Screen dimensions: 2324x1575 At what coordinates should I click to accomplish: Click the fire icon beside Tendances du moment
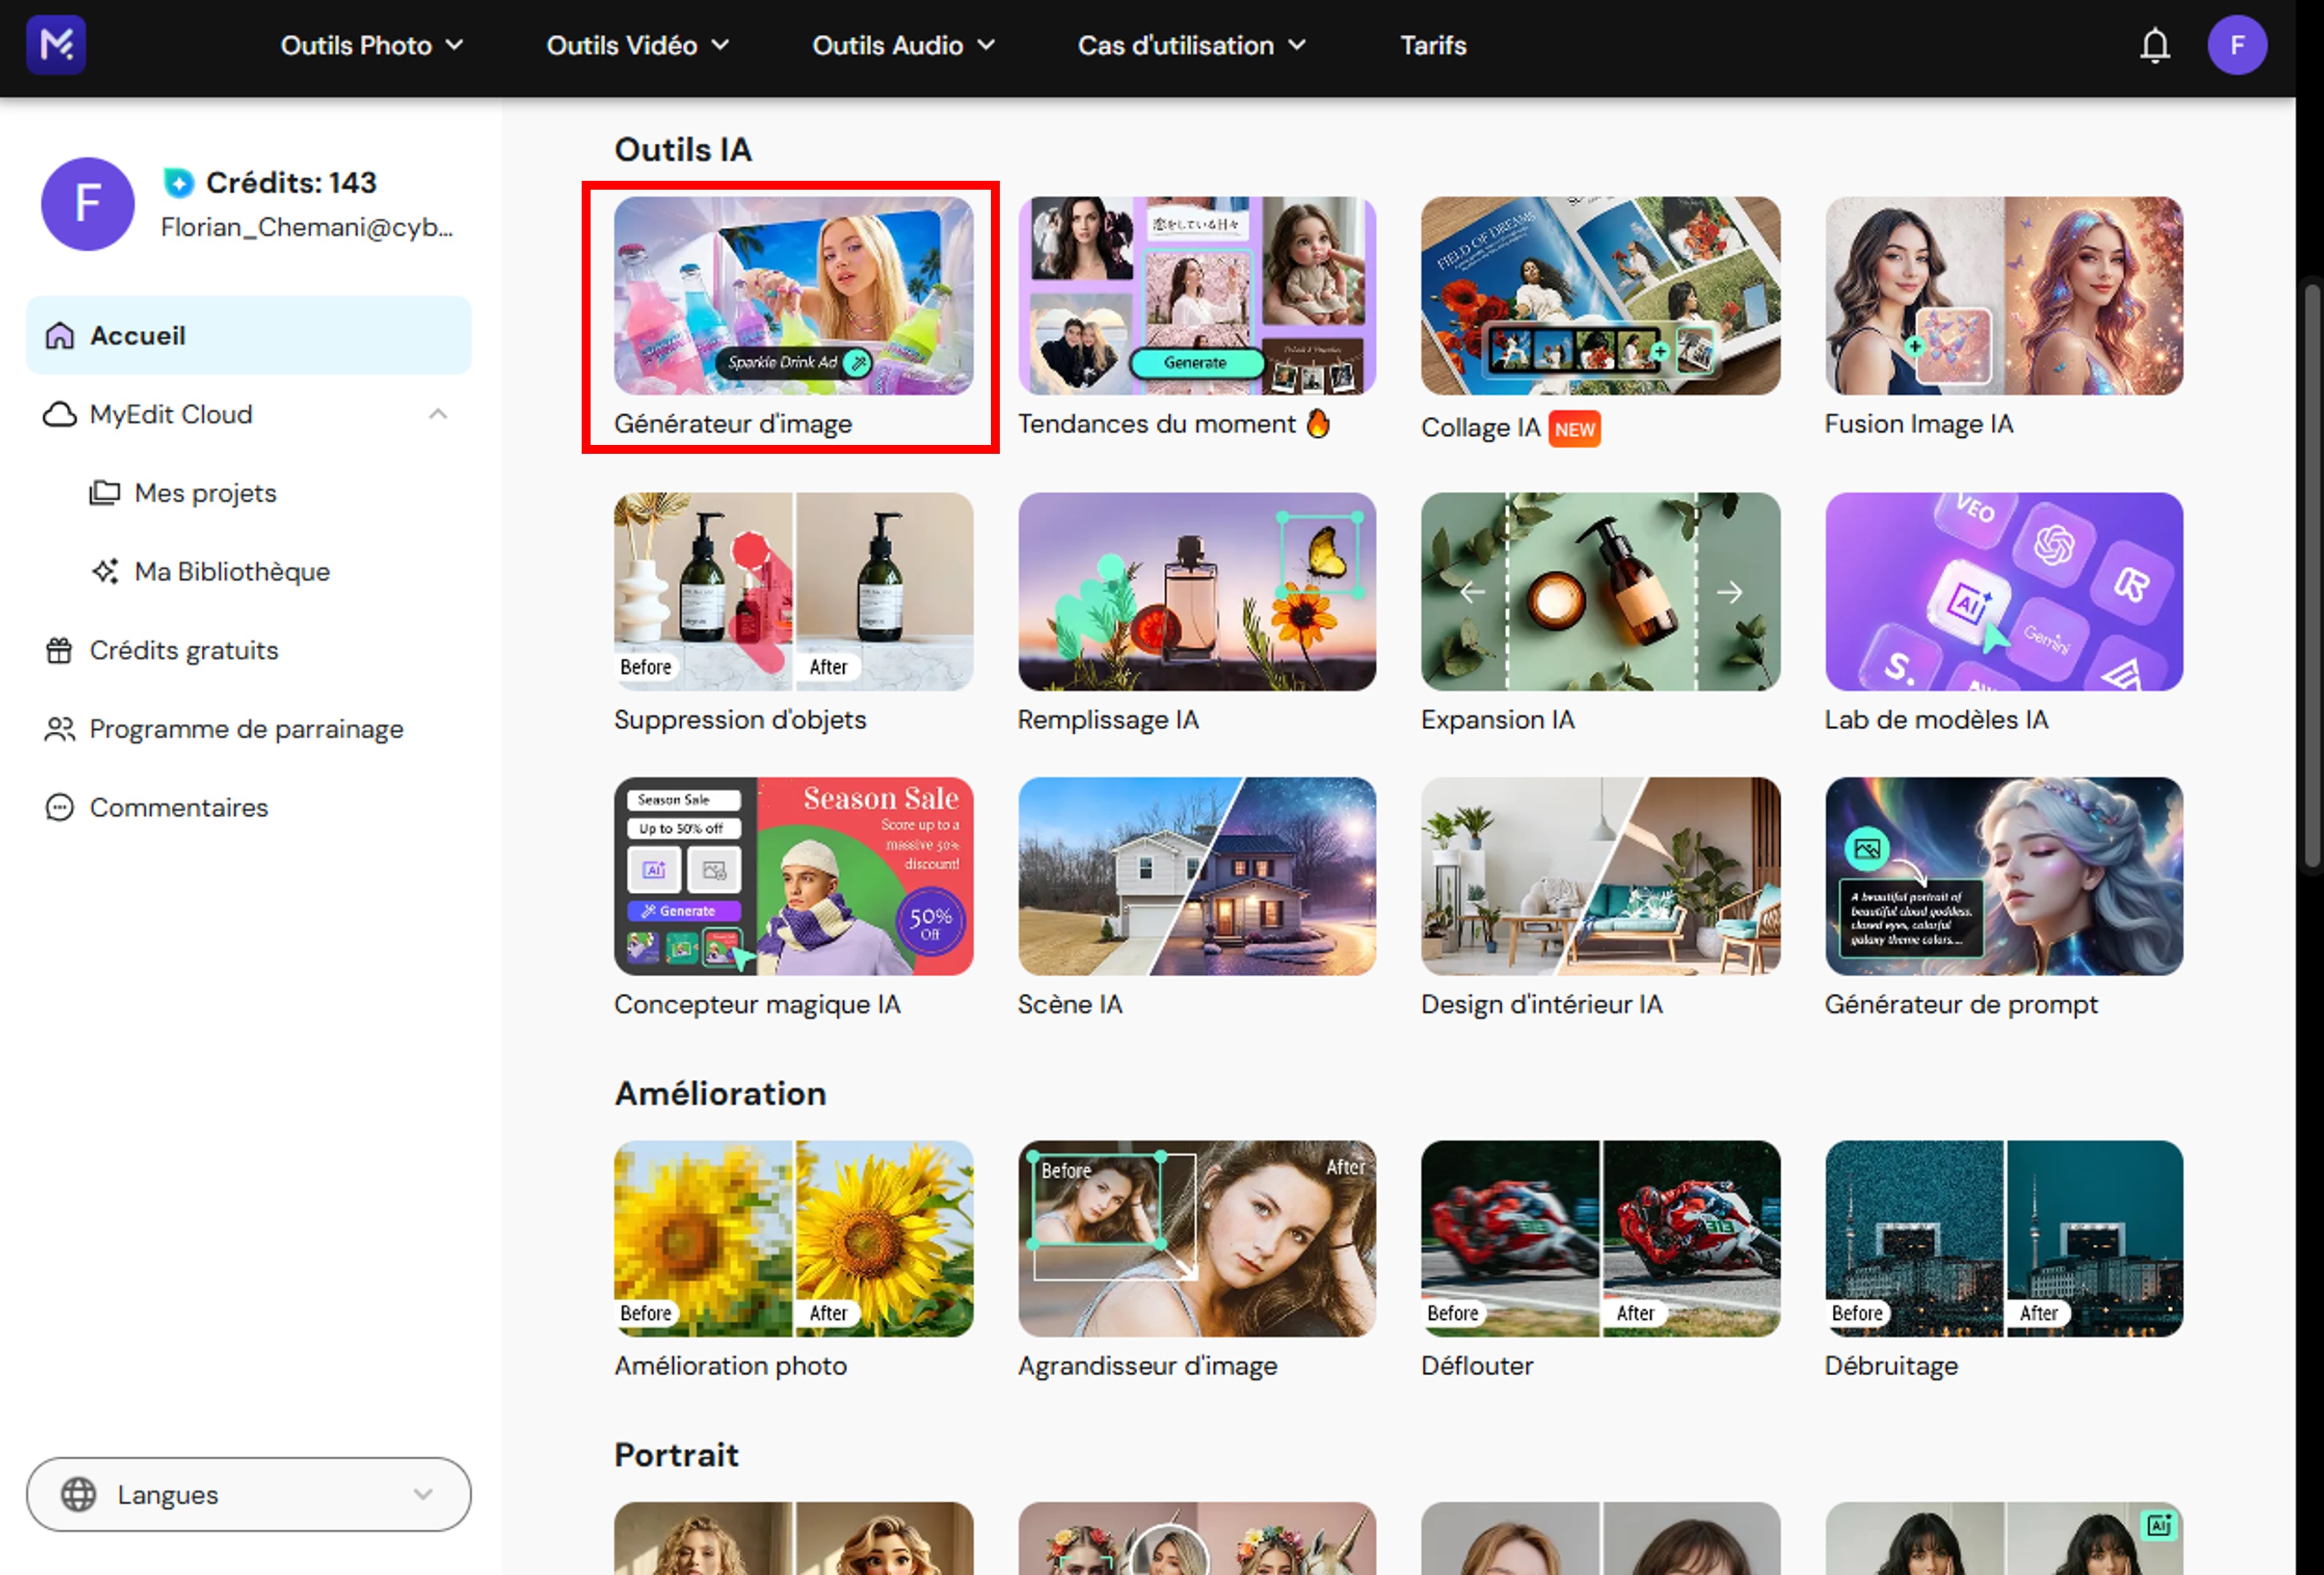[x=1319, y=424]
